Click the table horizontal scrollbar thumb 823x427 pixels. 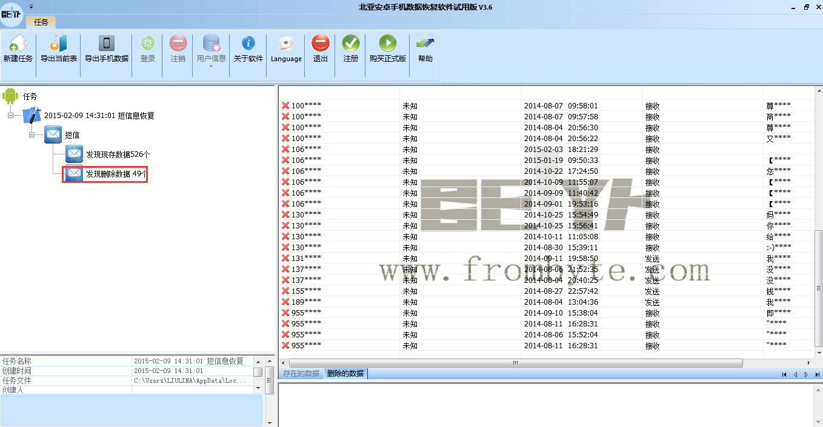tap(515, 363)
